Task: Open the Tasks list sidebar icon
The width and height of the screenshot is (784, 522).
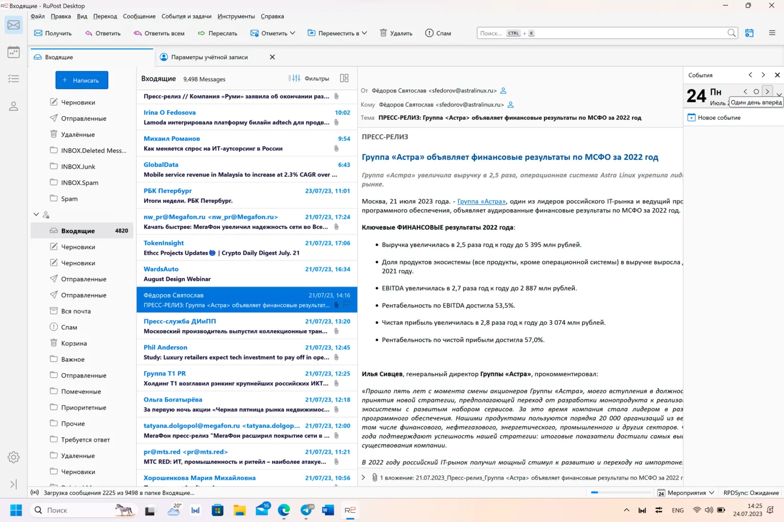Action: pos(14,79)
